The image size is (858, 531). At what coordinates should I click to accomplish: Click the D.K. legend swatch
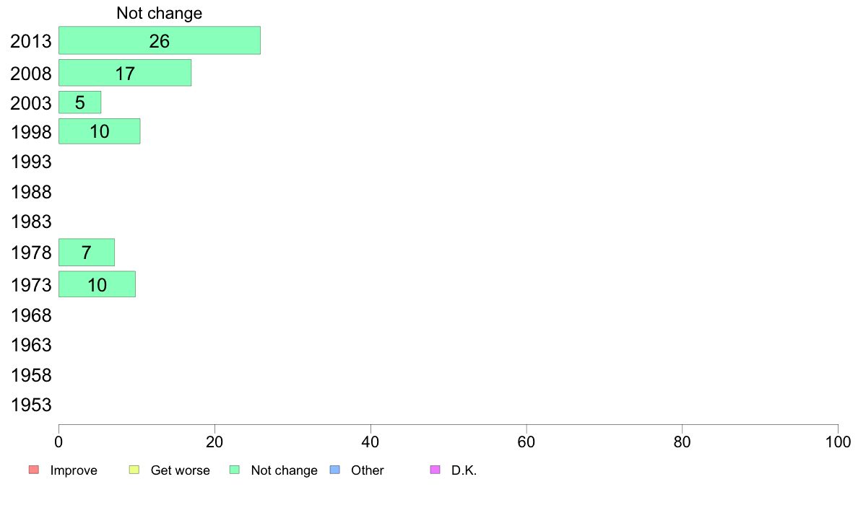click(x=435, y=470)
